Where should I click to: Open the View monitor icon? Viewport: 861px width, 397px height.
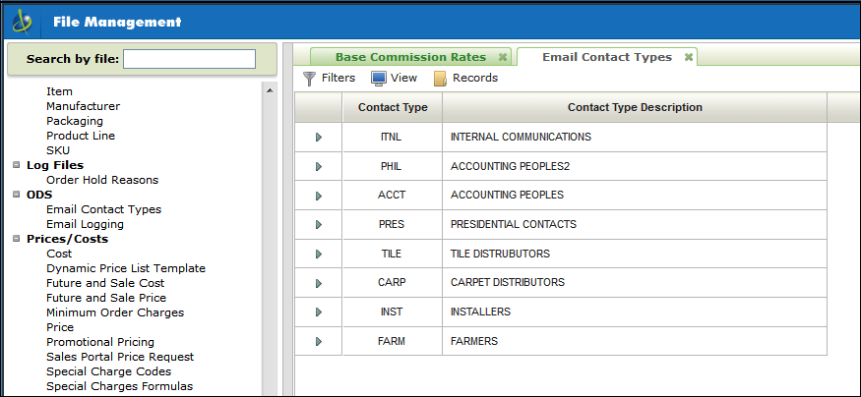378,79
